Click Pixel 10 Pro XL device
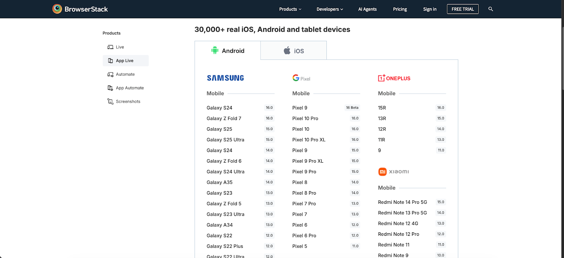564x258 pixels. (309, 140)
